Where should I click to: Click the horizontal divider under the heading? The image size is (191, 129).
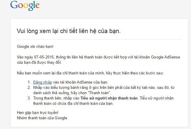tap(99, 39)
